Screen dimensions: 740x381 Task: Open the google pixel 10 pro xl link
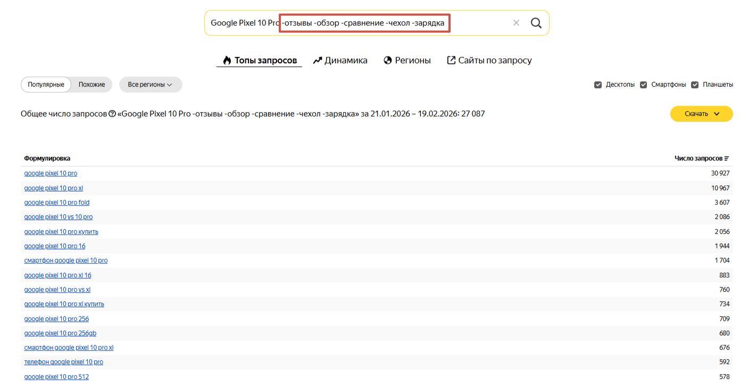[54, 188]
